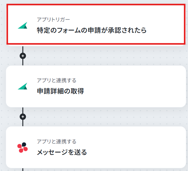
Task: Open the 申請詳細の取得 step card
Action: (96, 86)
